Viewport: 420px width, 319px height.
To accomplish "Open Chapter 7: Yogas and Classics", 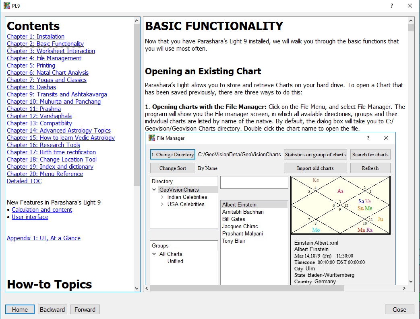I will click(x=47, y=80).
